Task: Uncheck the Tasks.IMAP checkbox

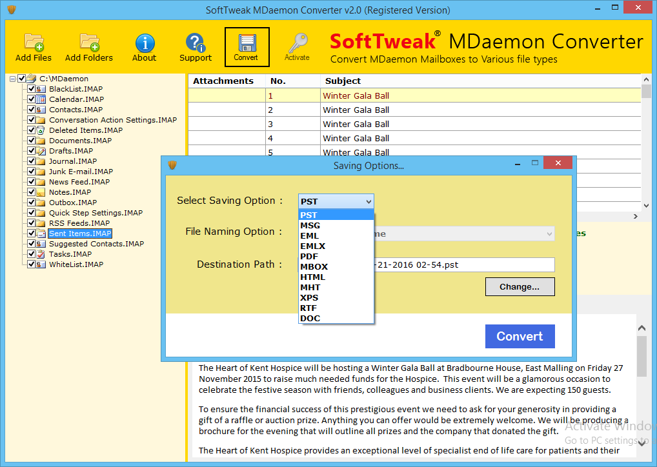Action: coord(31,253)
